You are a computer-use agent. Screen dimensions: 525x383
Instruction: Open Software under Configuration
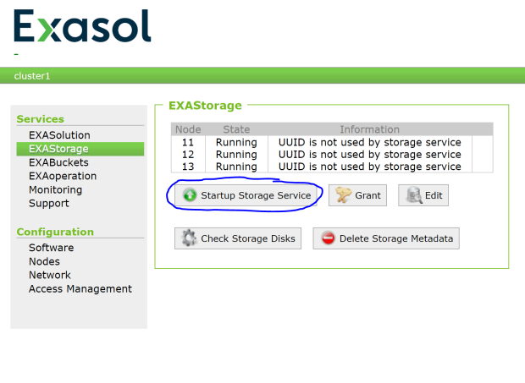click(x=51, y=248)
